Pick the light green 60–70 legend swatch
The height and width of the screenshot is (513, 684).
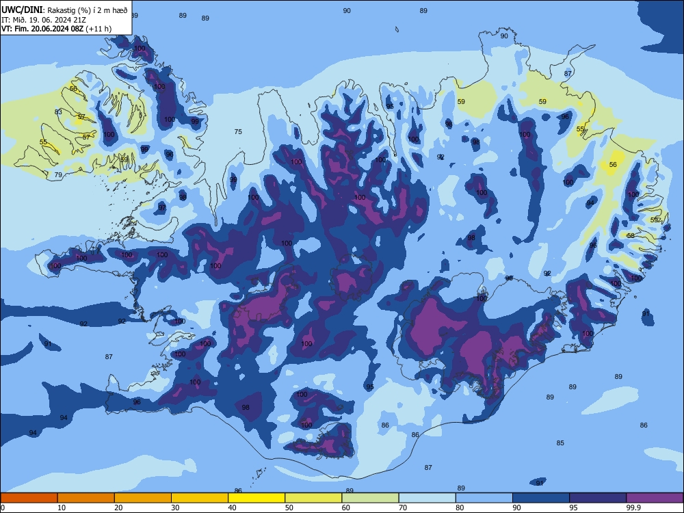[370, 498]
